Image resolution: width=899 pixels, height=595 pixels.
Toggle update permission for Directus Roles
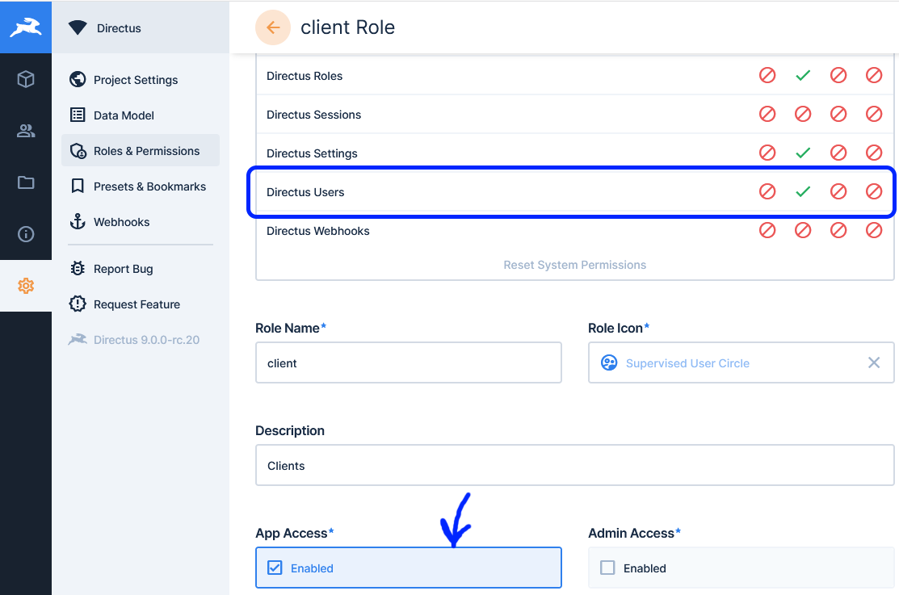click(838, 75)
